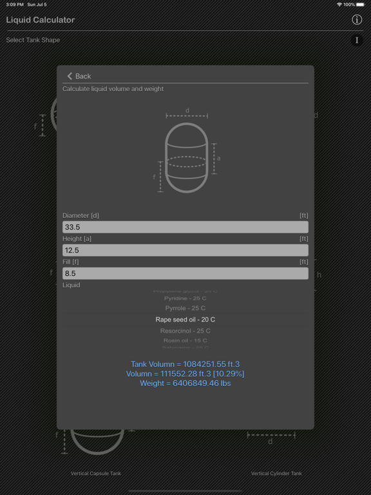371x495 pixels.
Task: Tap the battery indicator in status bar
Action: pos(360,5)
